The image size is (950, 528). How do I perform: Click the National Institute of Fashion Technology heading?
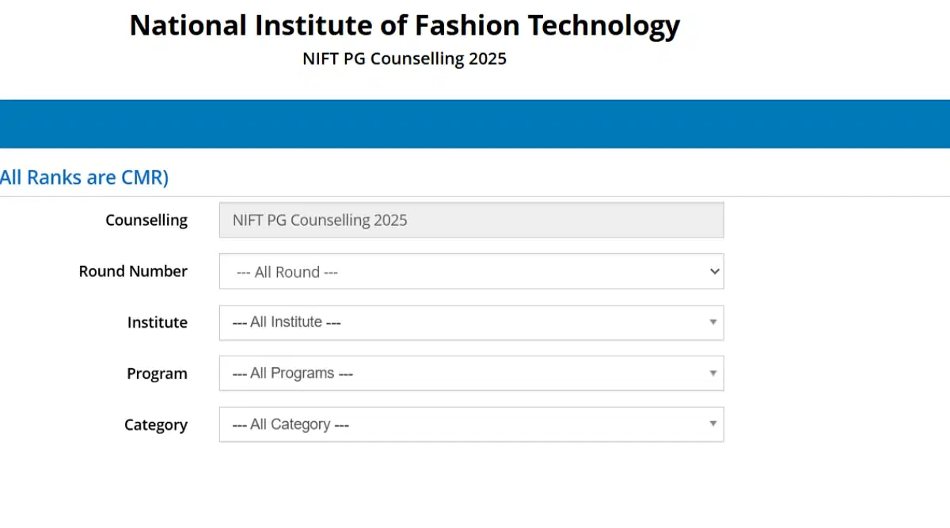(405, 25)
